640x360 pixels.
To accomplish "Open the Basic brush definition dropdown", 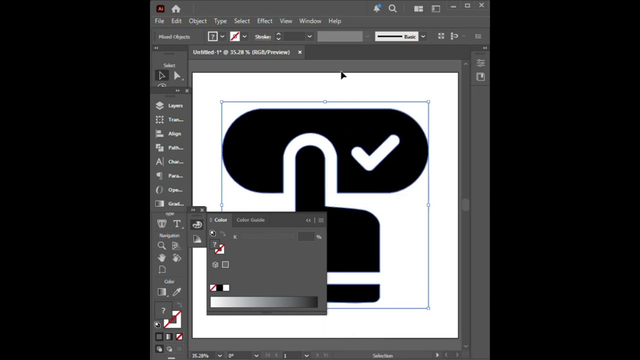I will pos(422,36).
